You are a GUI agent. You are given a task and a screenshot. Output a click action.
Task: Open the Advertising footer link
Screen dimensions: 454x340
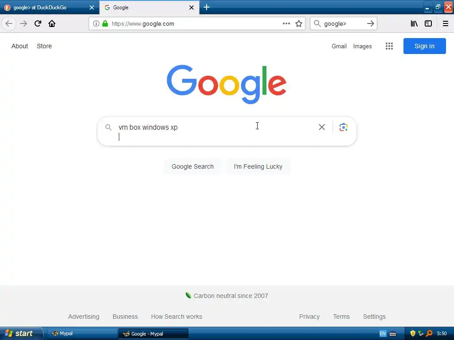coord(84,317)
